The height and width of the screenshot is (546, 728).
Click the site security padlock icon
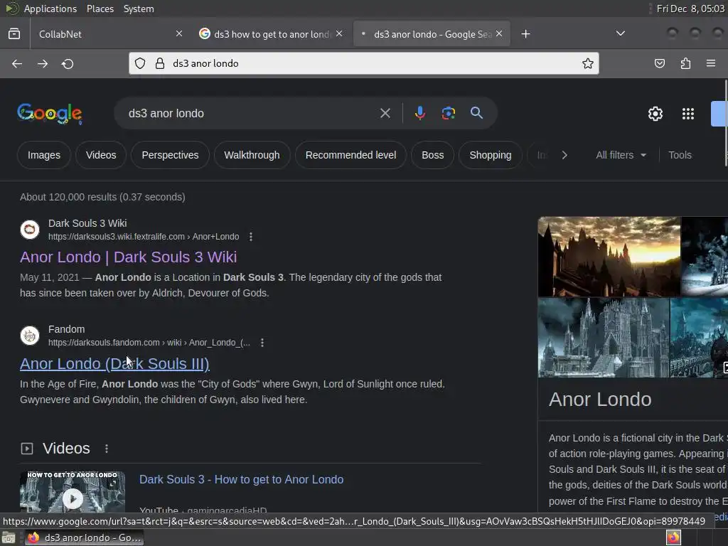point(160,63)
